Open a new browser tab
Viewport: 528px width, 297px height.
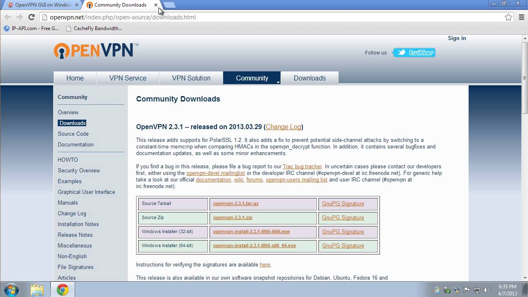[x=169, y=5]
